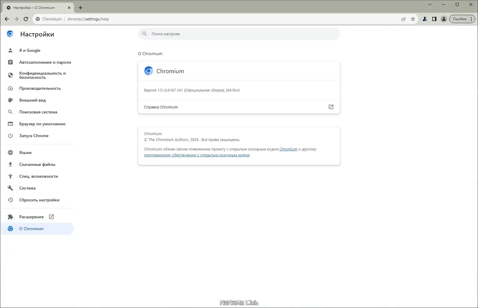The height and width of the screenshot is (308, 478).
Task: Open the Справка Chromium link
Action: [x=161, y=107]
